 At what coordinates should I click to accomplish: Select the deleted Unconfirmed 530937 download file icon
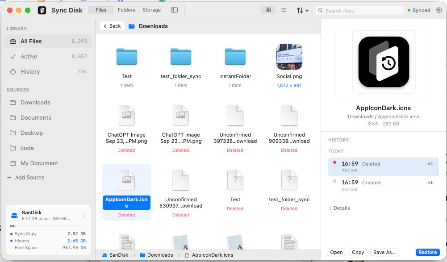181,180
